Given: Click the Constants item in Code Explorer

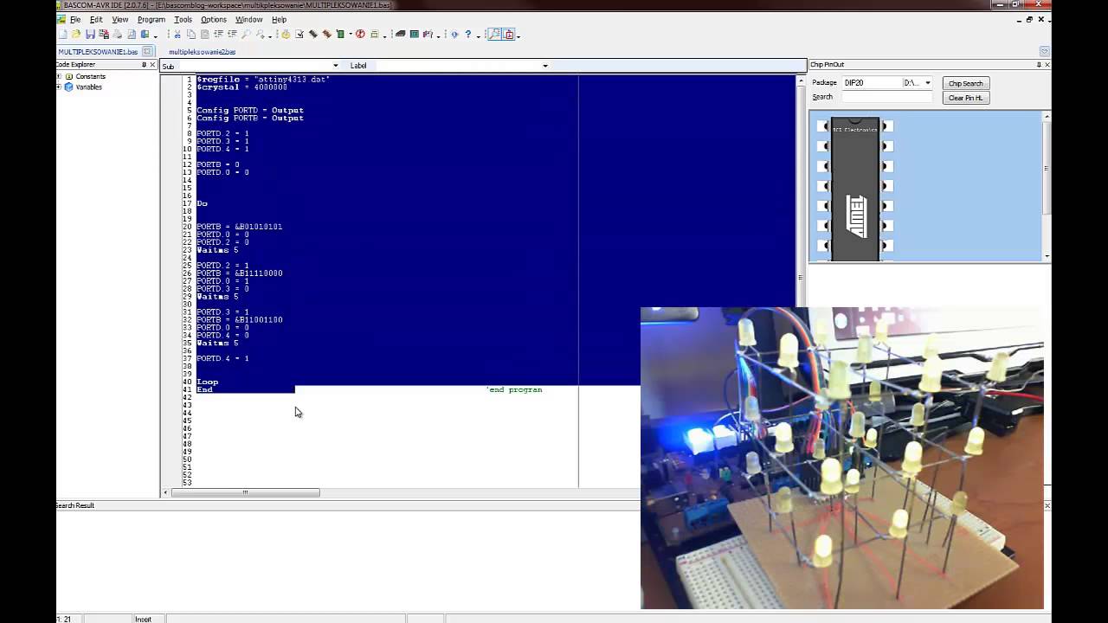Looking at the screenshot, I should [90, 76].
